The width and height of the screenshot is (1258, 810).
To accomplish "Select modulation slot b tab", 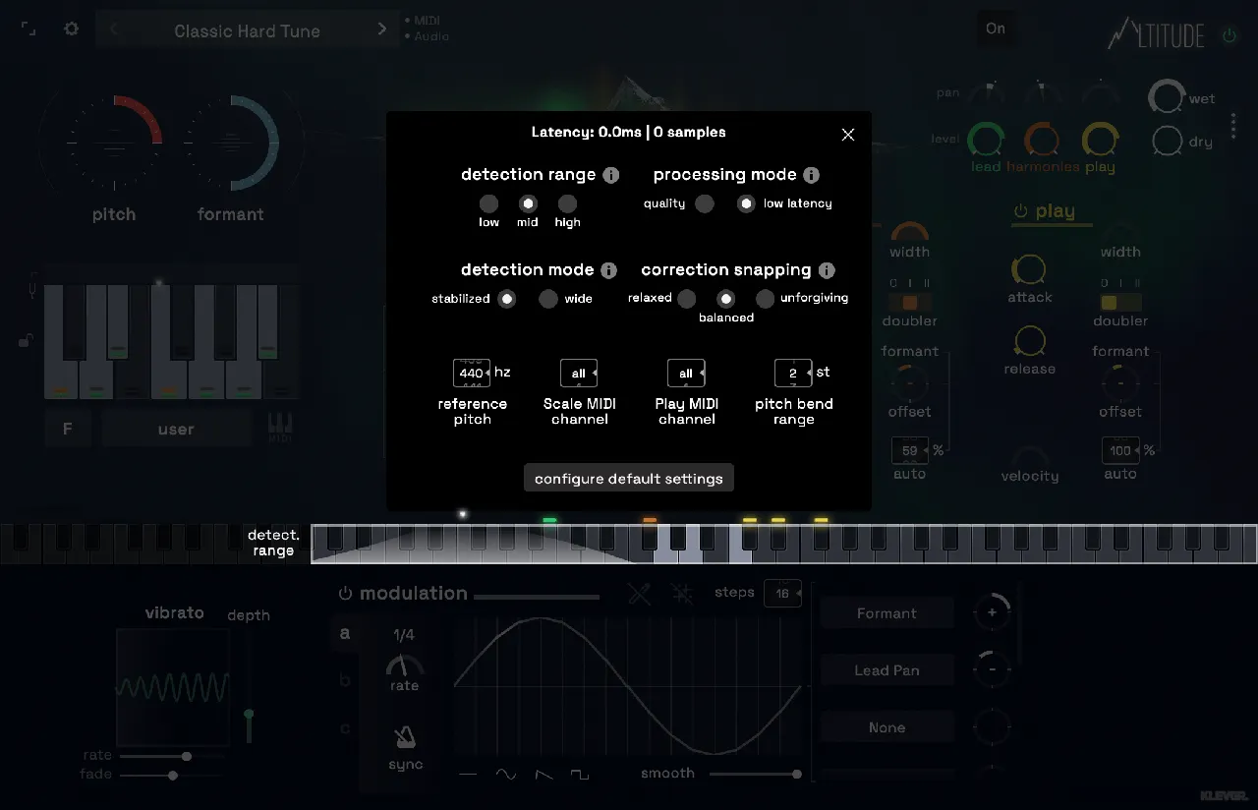I will [x=344, y=679].
